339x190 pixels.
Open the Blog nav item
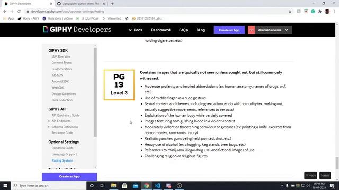click(201, 30)
